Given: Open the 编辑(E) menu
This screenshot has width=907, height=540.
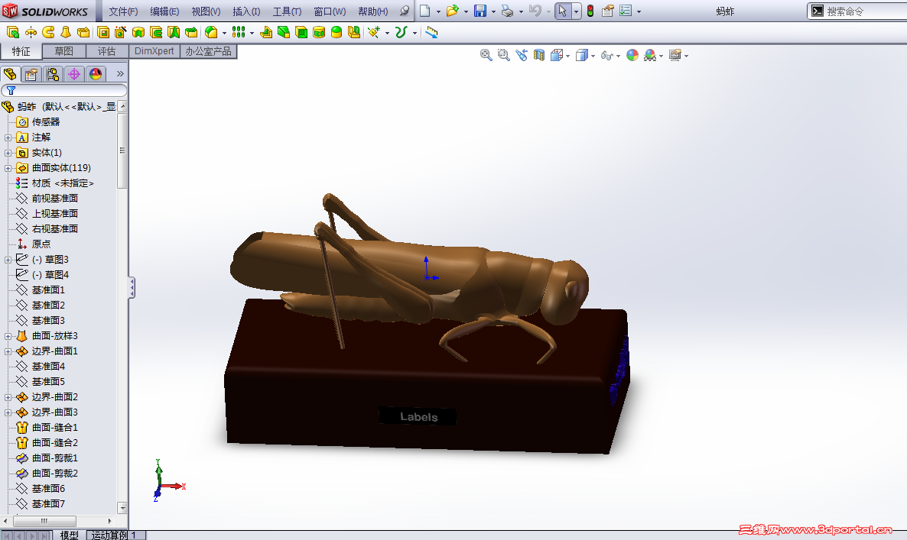Looking at the screenshot, I should coord(164,11).
